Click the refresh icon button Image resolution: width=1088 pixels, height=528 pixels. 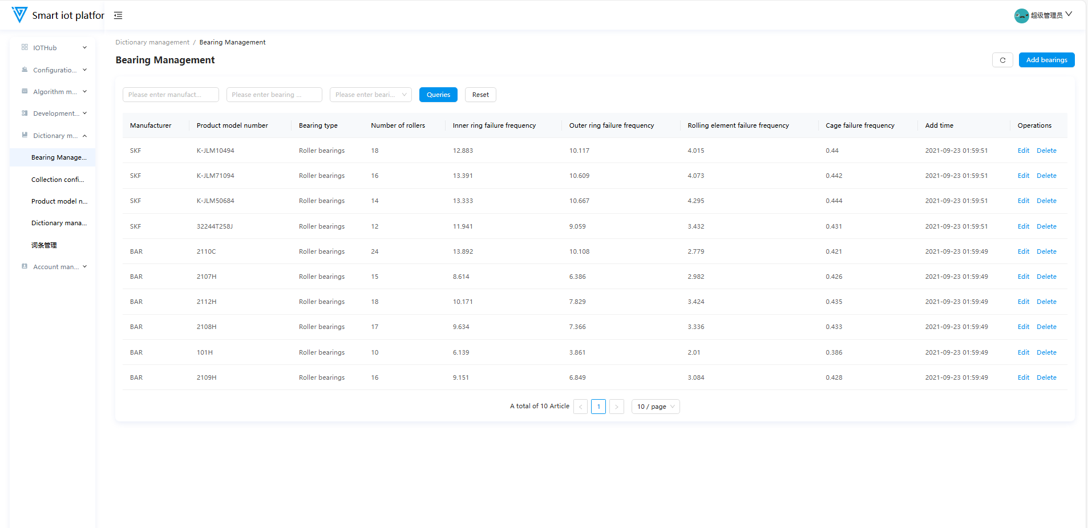[1002, 60]
